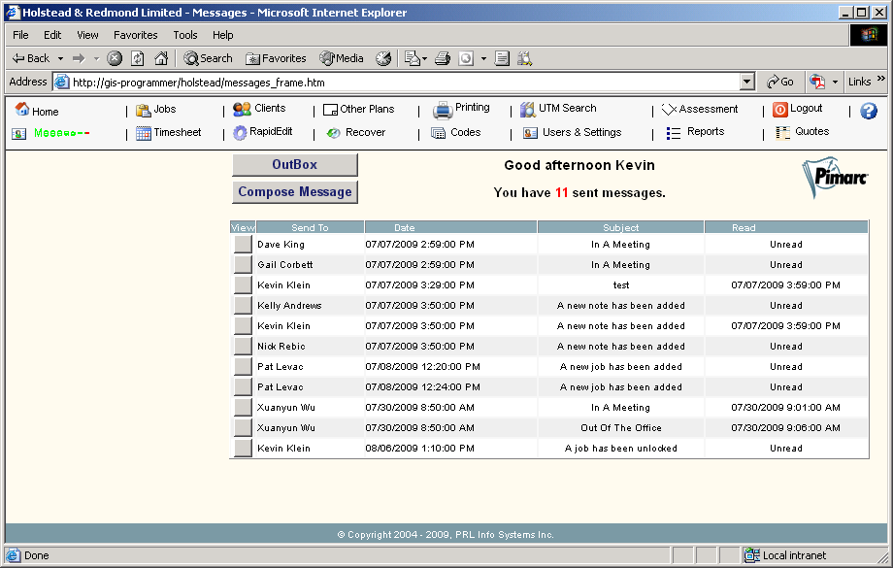893x568 pixels.
Task: Click the OutBox button
Action: coord(295,165)
